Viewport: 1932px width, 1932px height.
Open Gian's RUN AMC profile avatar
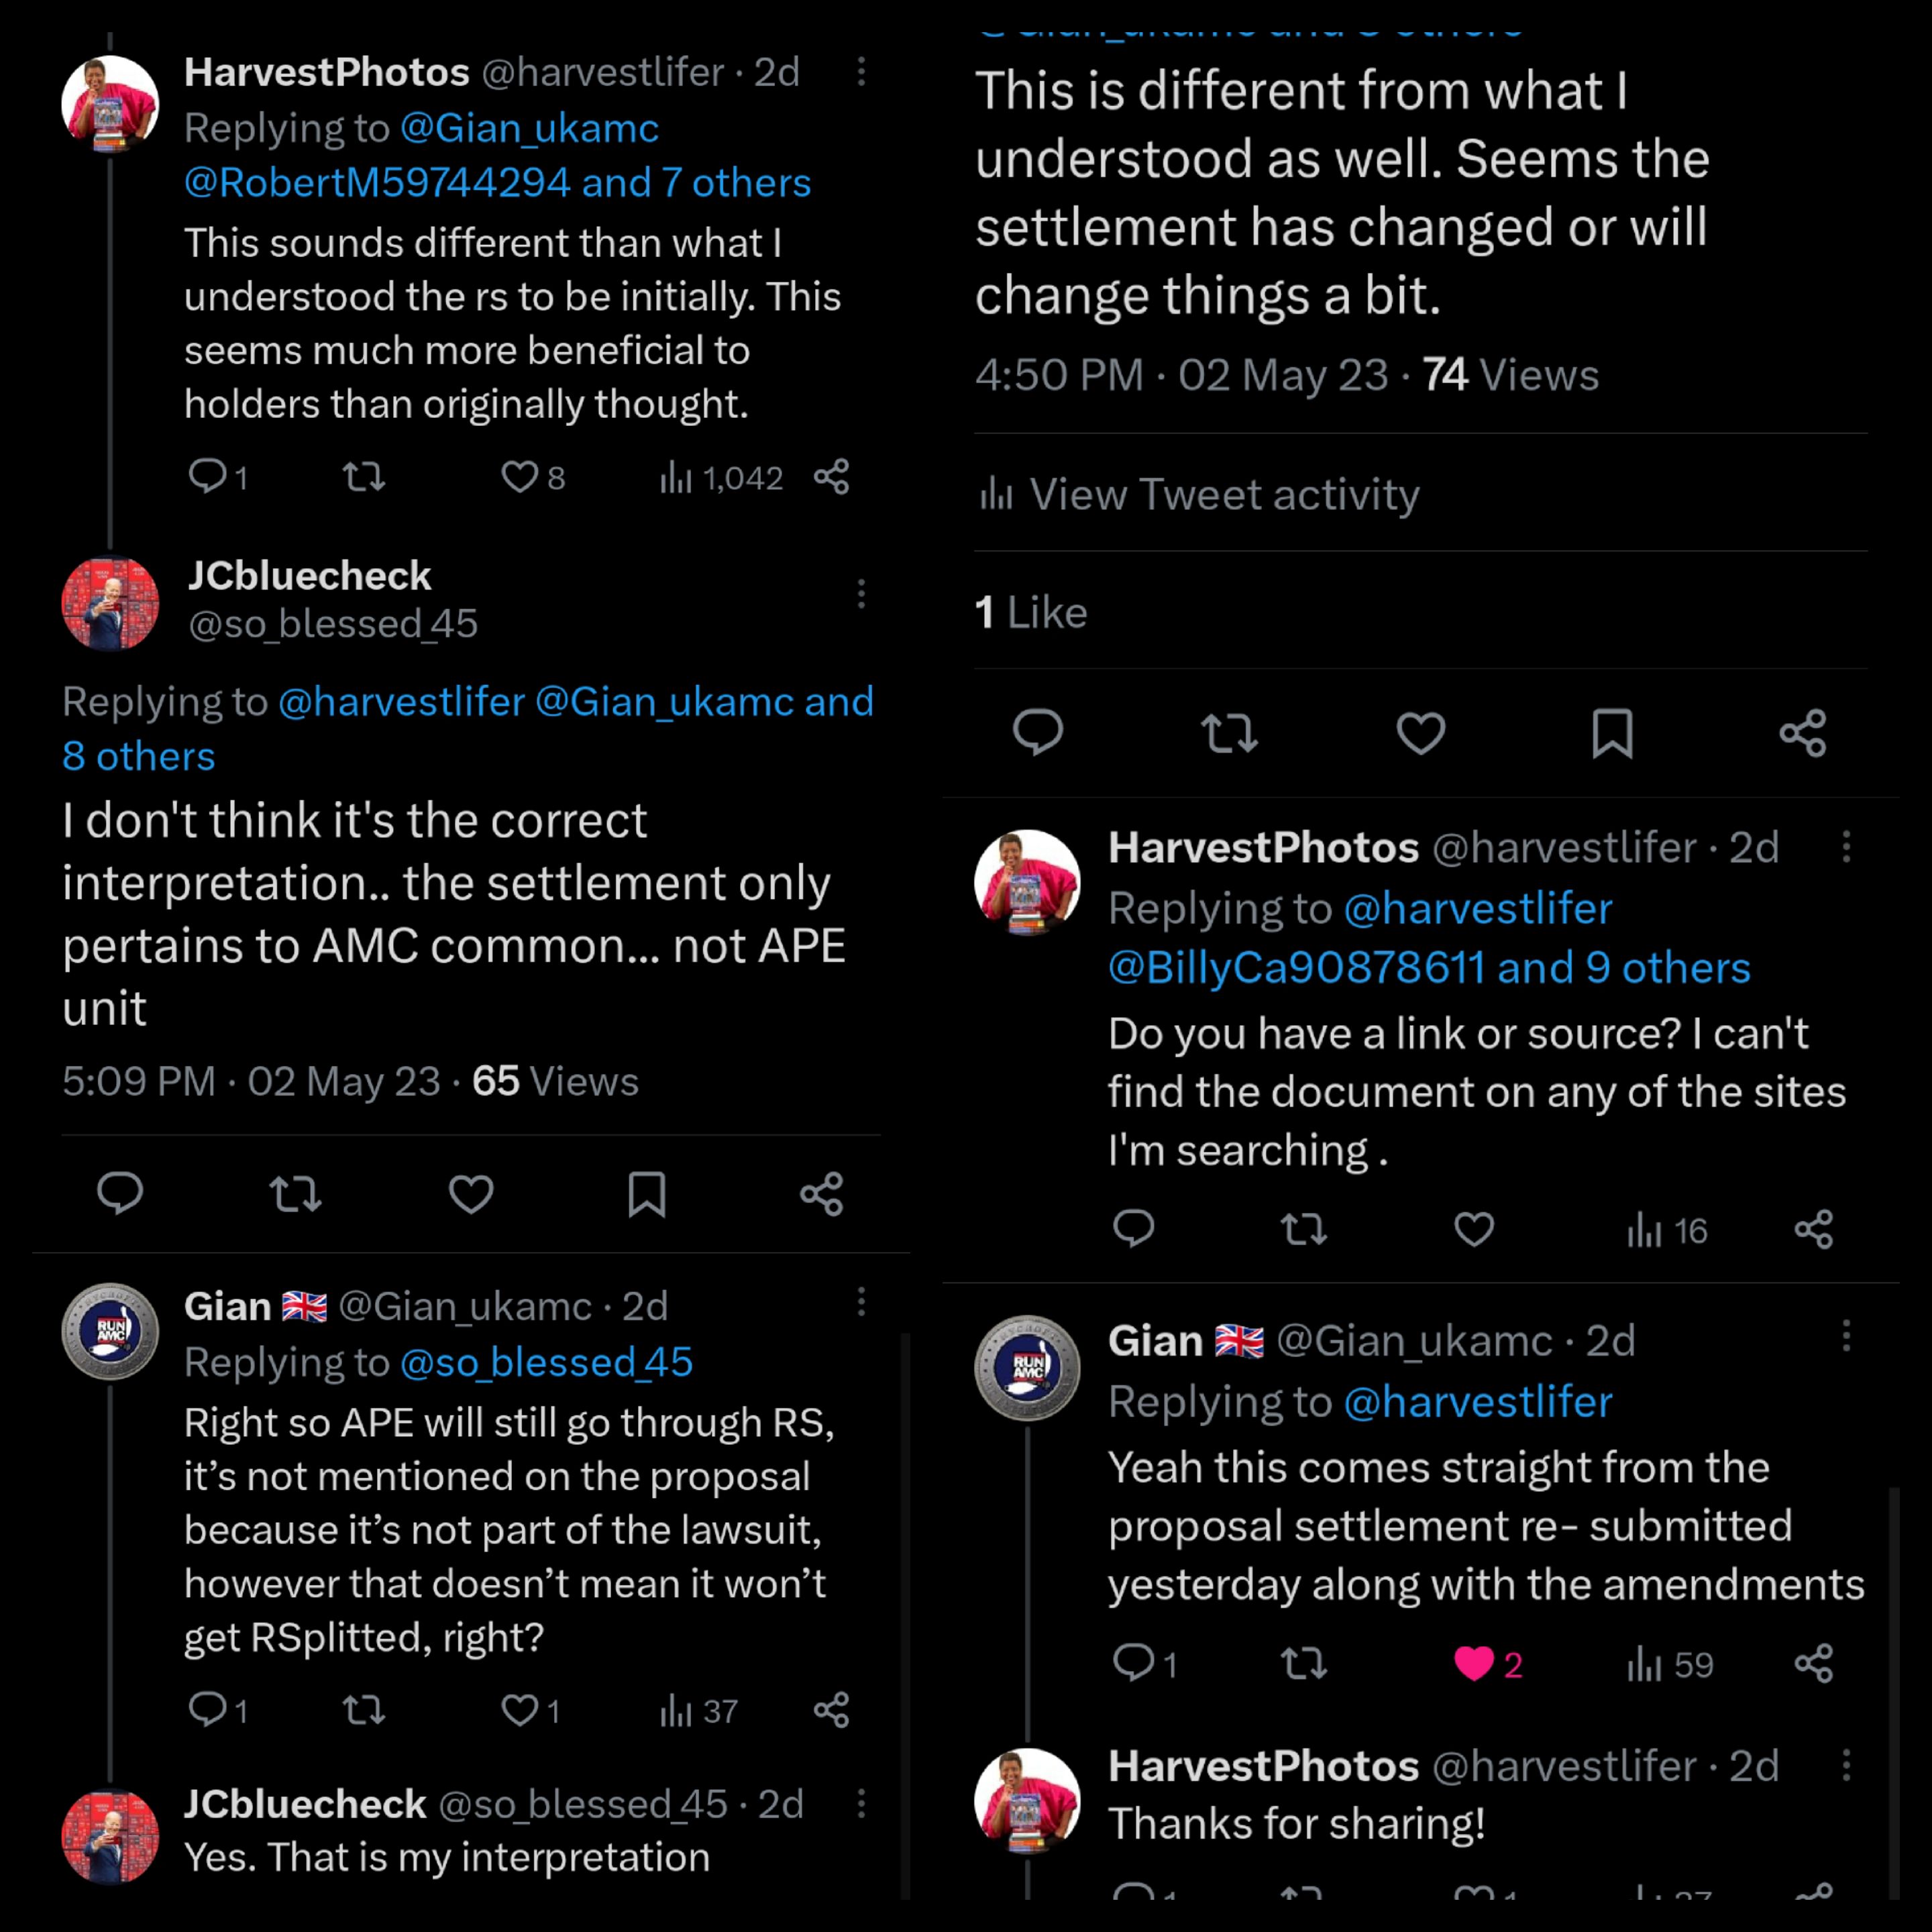(110, 1331)
